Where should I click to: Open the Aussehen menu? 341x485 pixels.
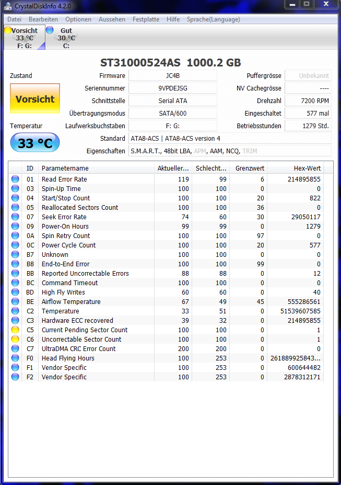click(x=112, y=19)
